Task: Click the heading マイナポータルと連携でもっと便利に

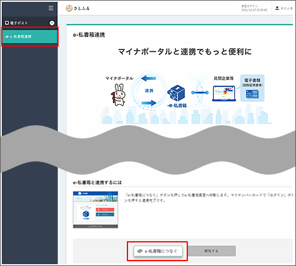Action: click(x=185, y=51)
